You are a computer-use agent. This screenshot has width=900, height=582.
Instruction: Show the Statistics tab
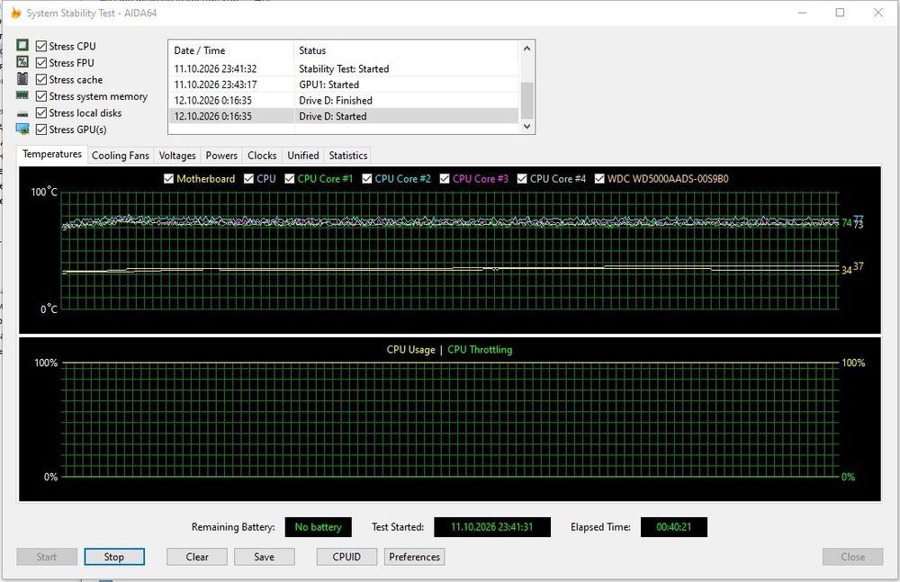pyautogui.click(x=347, y=156)
